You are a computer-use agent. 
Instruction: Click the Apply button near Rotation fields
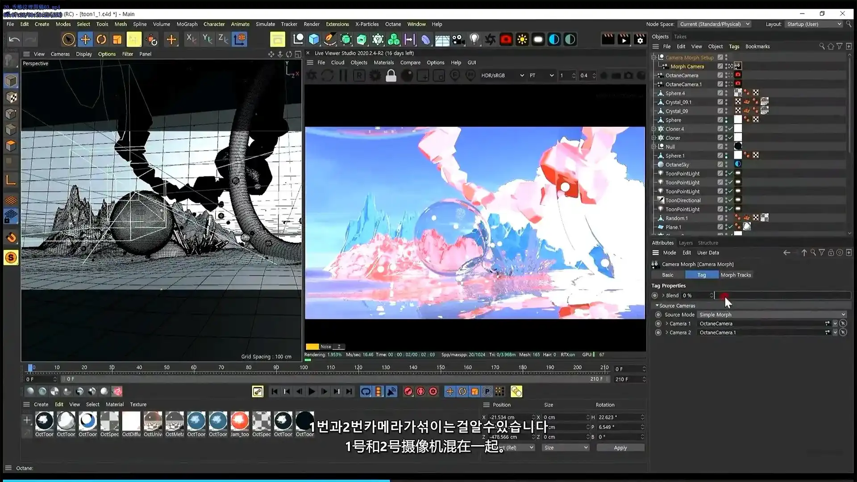pos(620,447)
